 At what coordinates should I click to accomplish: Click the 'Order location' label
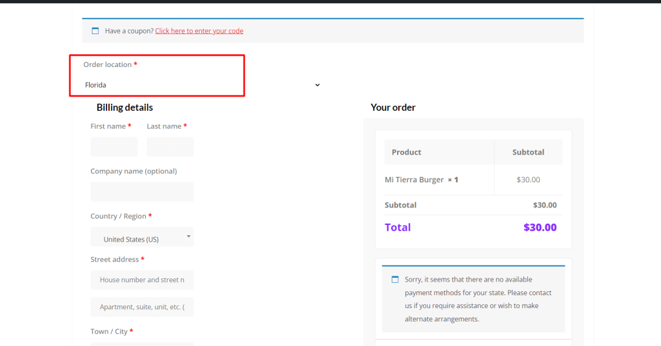(108, 64)
